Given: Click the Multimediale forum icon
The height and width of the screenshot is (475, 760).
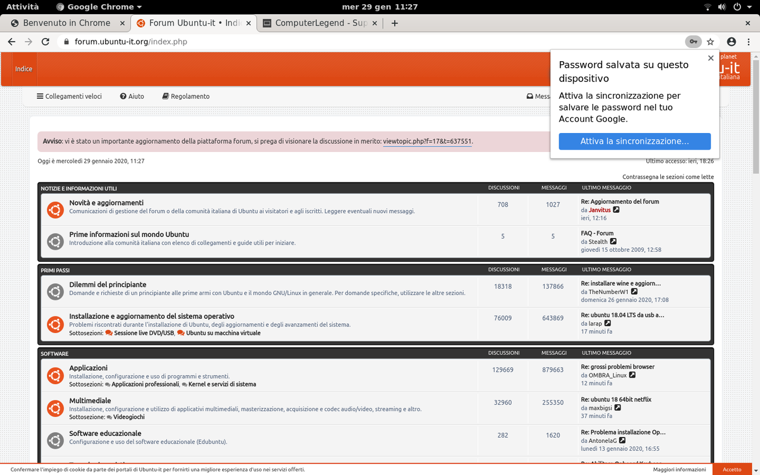Looking at the screenshot, I should tap(55, 408).
